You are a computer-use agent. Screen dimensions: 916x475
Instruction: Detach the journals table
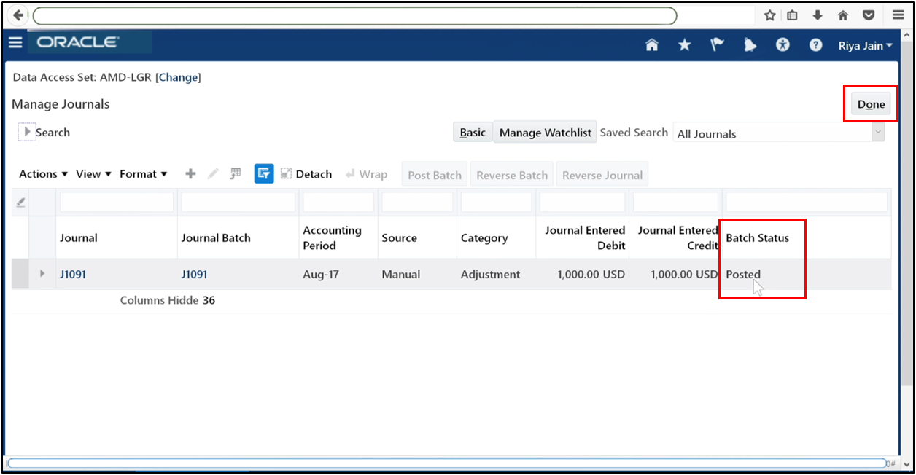point(306,173)
